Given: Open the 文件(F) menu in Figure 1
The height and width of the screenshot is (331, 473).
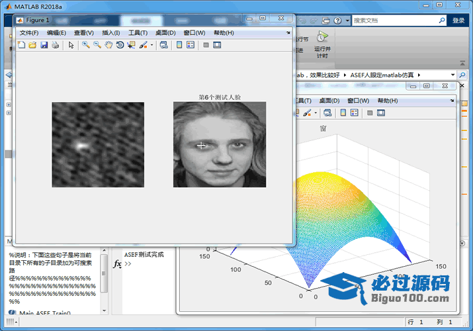Looking at the screenshot, I should tap(29, 32).
